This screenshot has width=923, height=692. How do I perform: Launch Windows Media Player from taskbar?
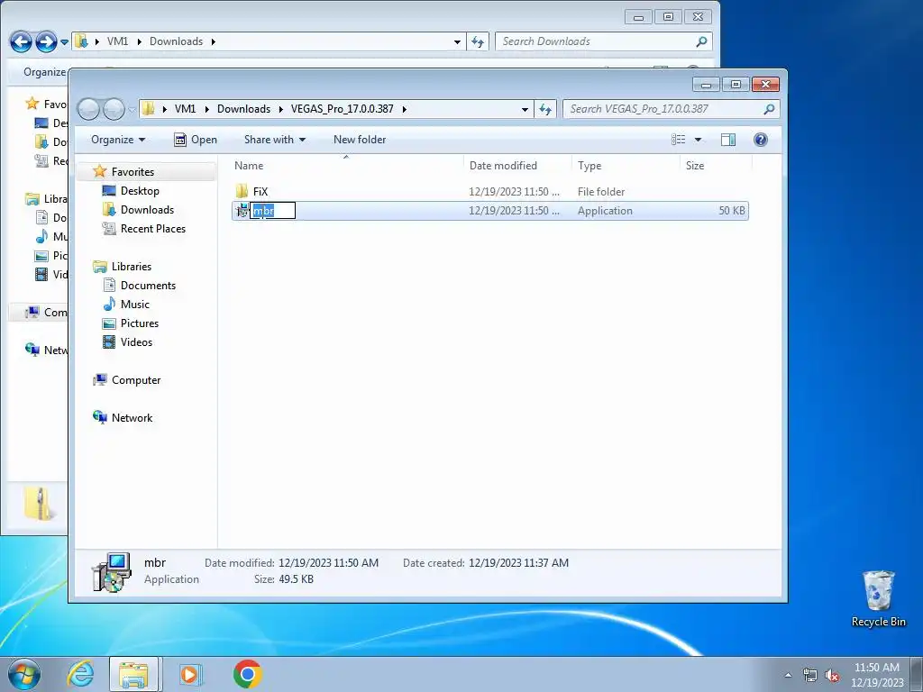click(x=189, y=674)
